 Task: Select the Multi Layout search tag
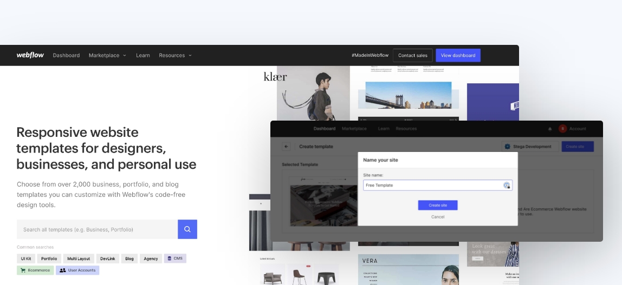point(79,259)
